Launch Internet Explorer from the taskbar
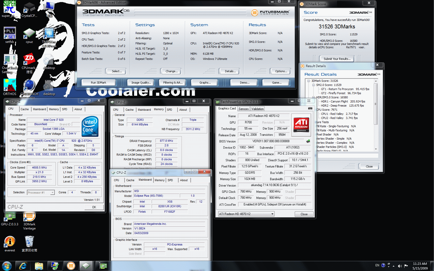Image resolution: width=434 pixels, height=271 pixels. pos(23,266)
